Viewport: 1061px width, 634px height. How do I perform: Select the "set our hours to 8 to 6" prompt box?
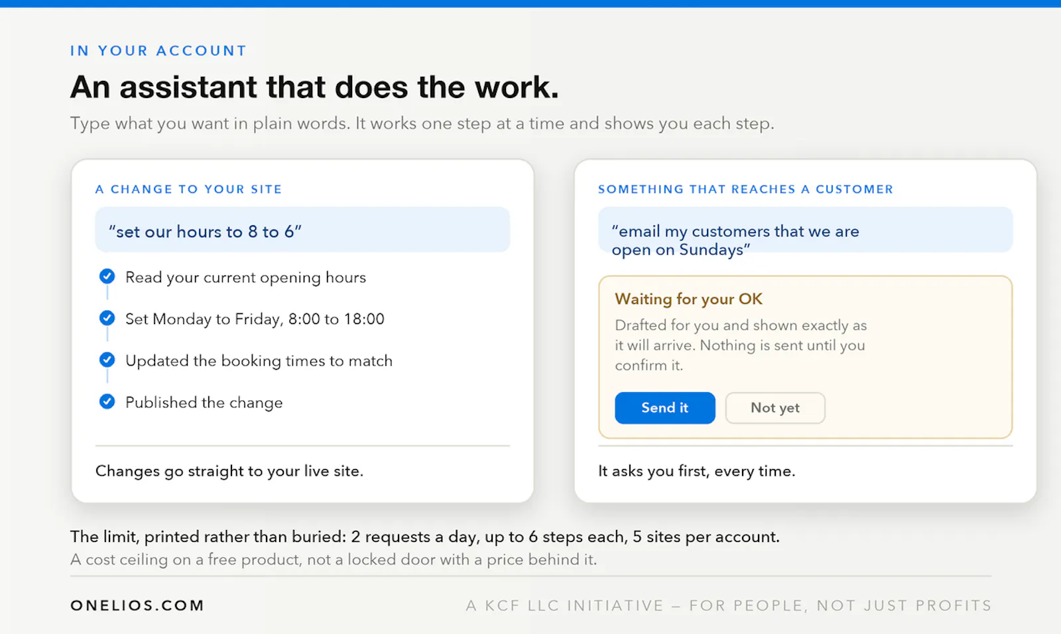302,230
